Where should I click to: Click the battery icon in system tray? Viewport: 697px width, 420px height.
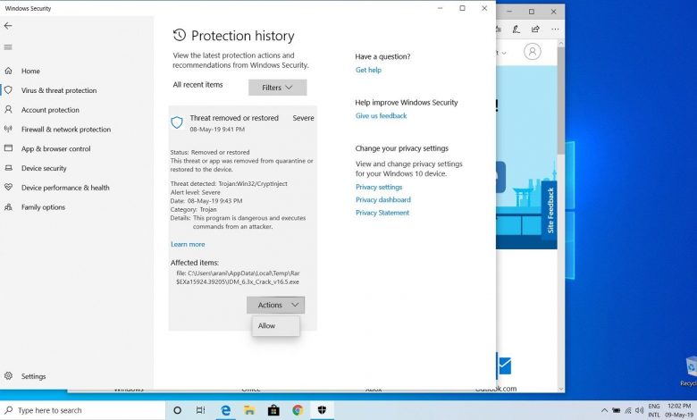coord(616,410)
